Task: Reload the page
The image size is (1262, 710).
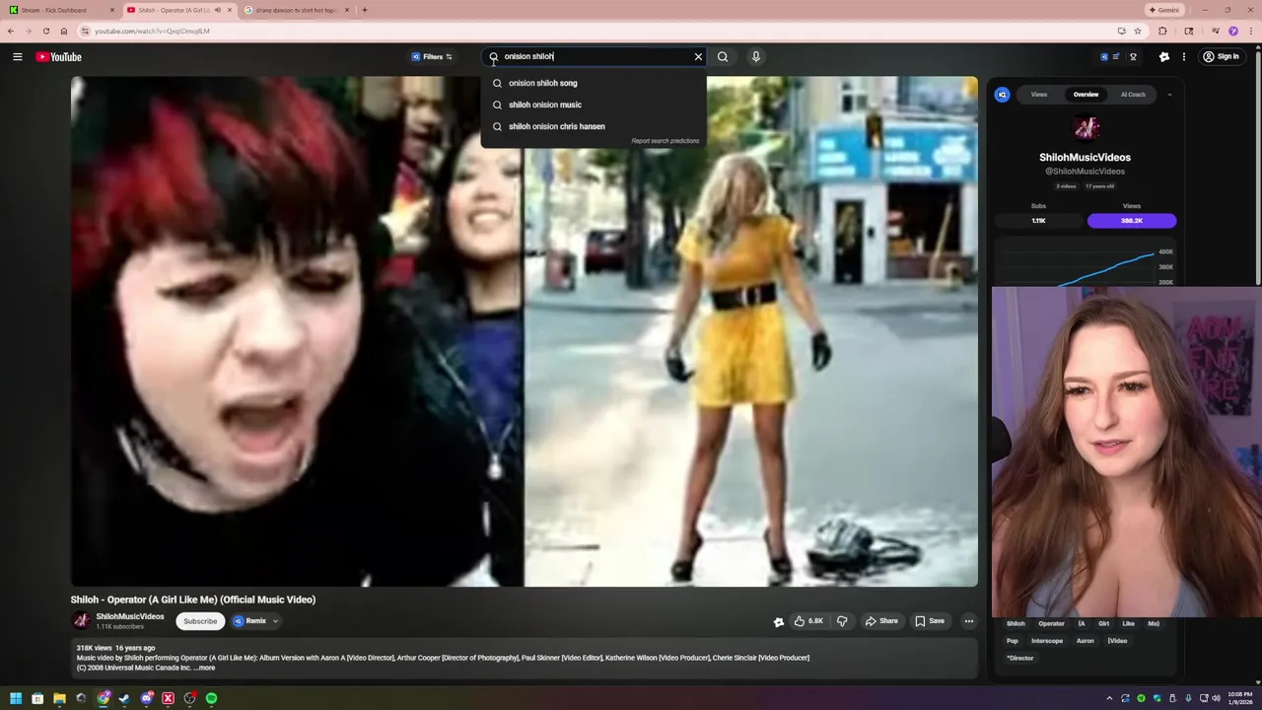Action: pyautogui.click(x=45, y=31)
